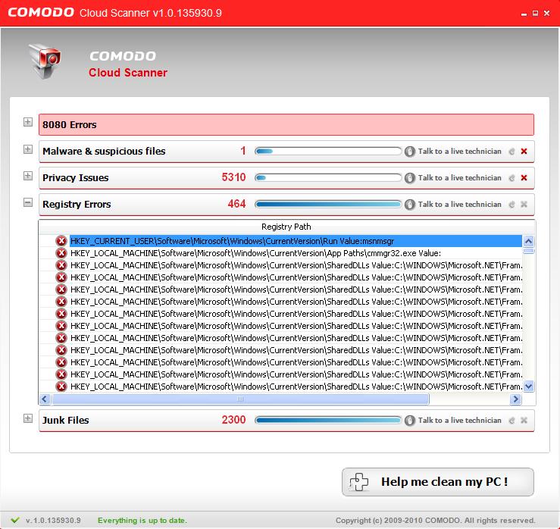This screenshot has width=560, height=529.
Task: Click the Comodo scanner logo icon
Action: (45, 61)
